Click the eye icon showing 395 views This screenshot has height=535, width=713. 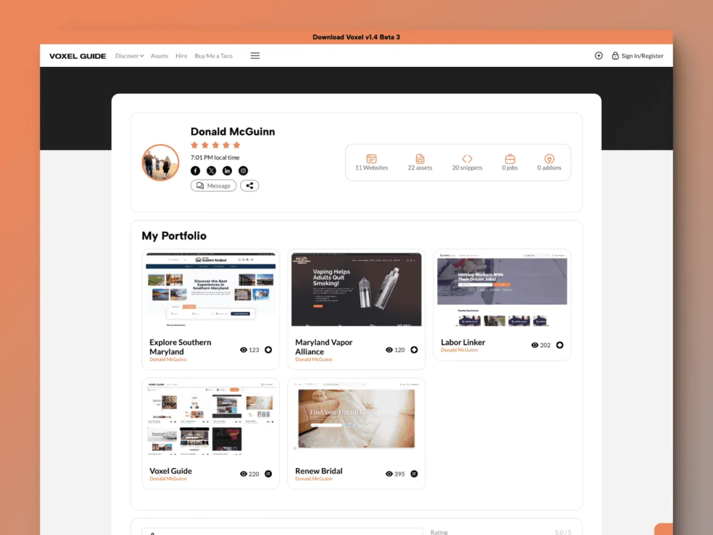pyautogui.click(x=389, y=474)
